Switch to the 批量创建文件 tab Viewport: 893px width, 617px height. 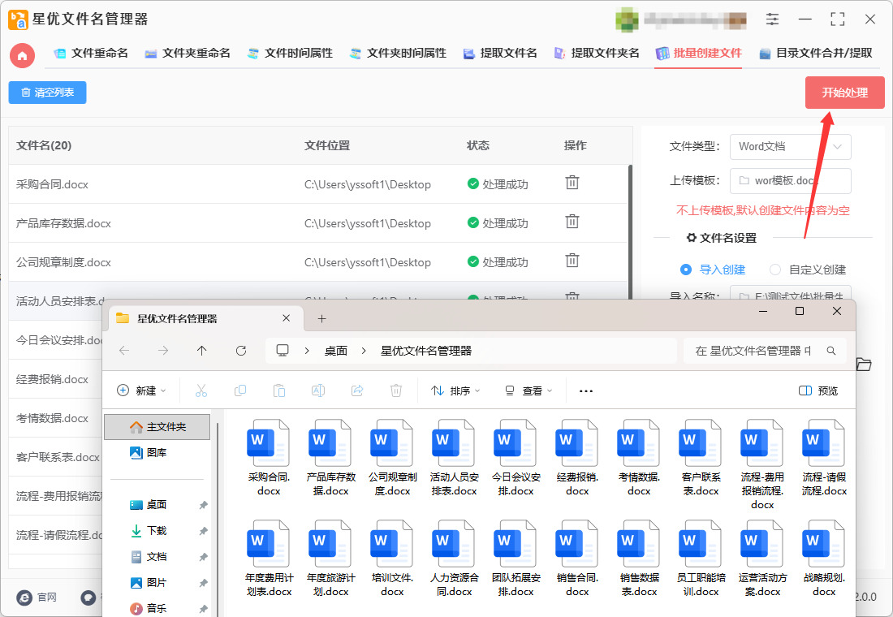(698, 53)
